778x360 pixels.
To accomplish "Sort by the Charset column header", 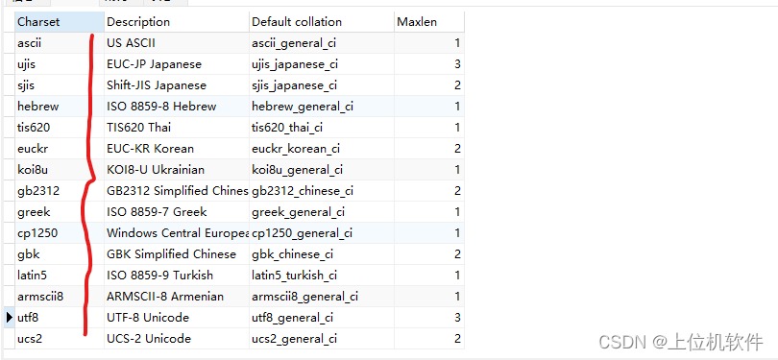I will tap(60, 22).
